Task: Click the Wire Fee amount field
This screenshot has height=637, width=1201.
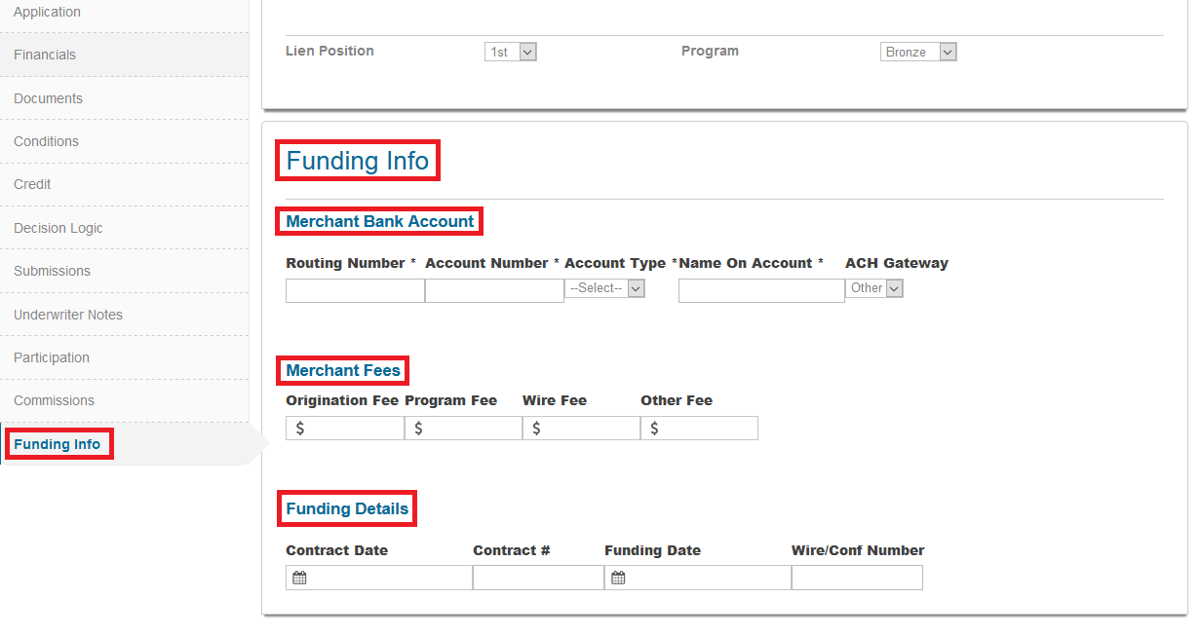Action: click(x=581, y=429)
